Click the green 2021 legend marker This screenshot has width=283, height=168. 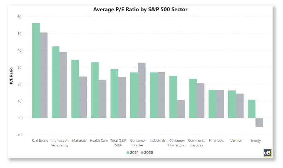(x=128, y=153)
